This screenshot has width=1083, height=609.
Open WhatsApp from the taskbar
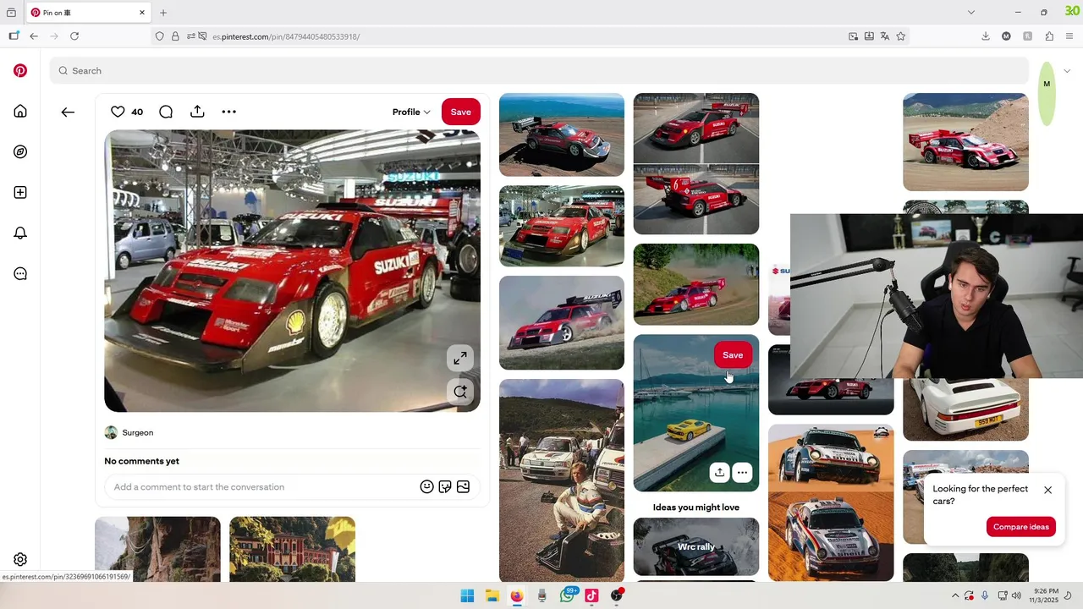point(567,595)
